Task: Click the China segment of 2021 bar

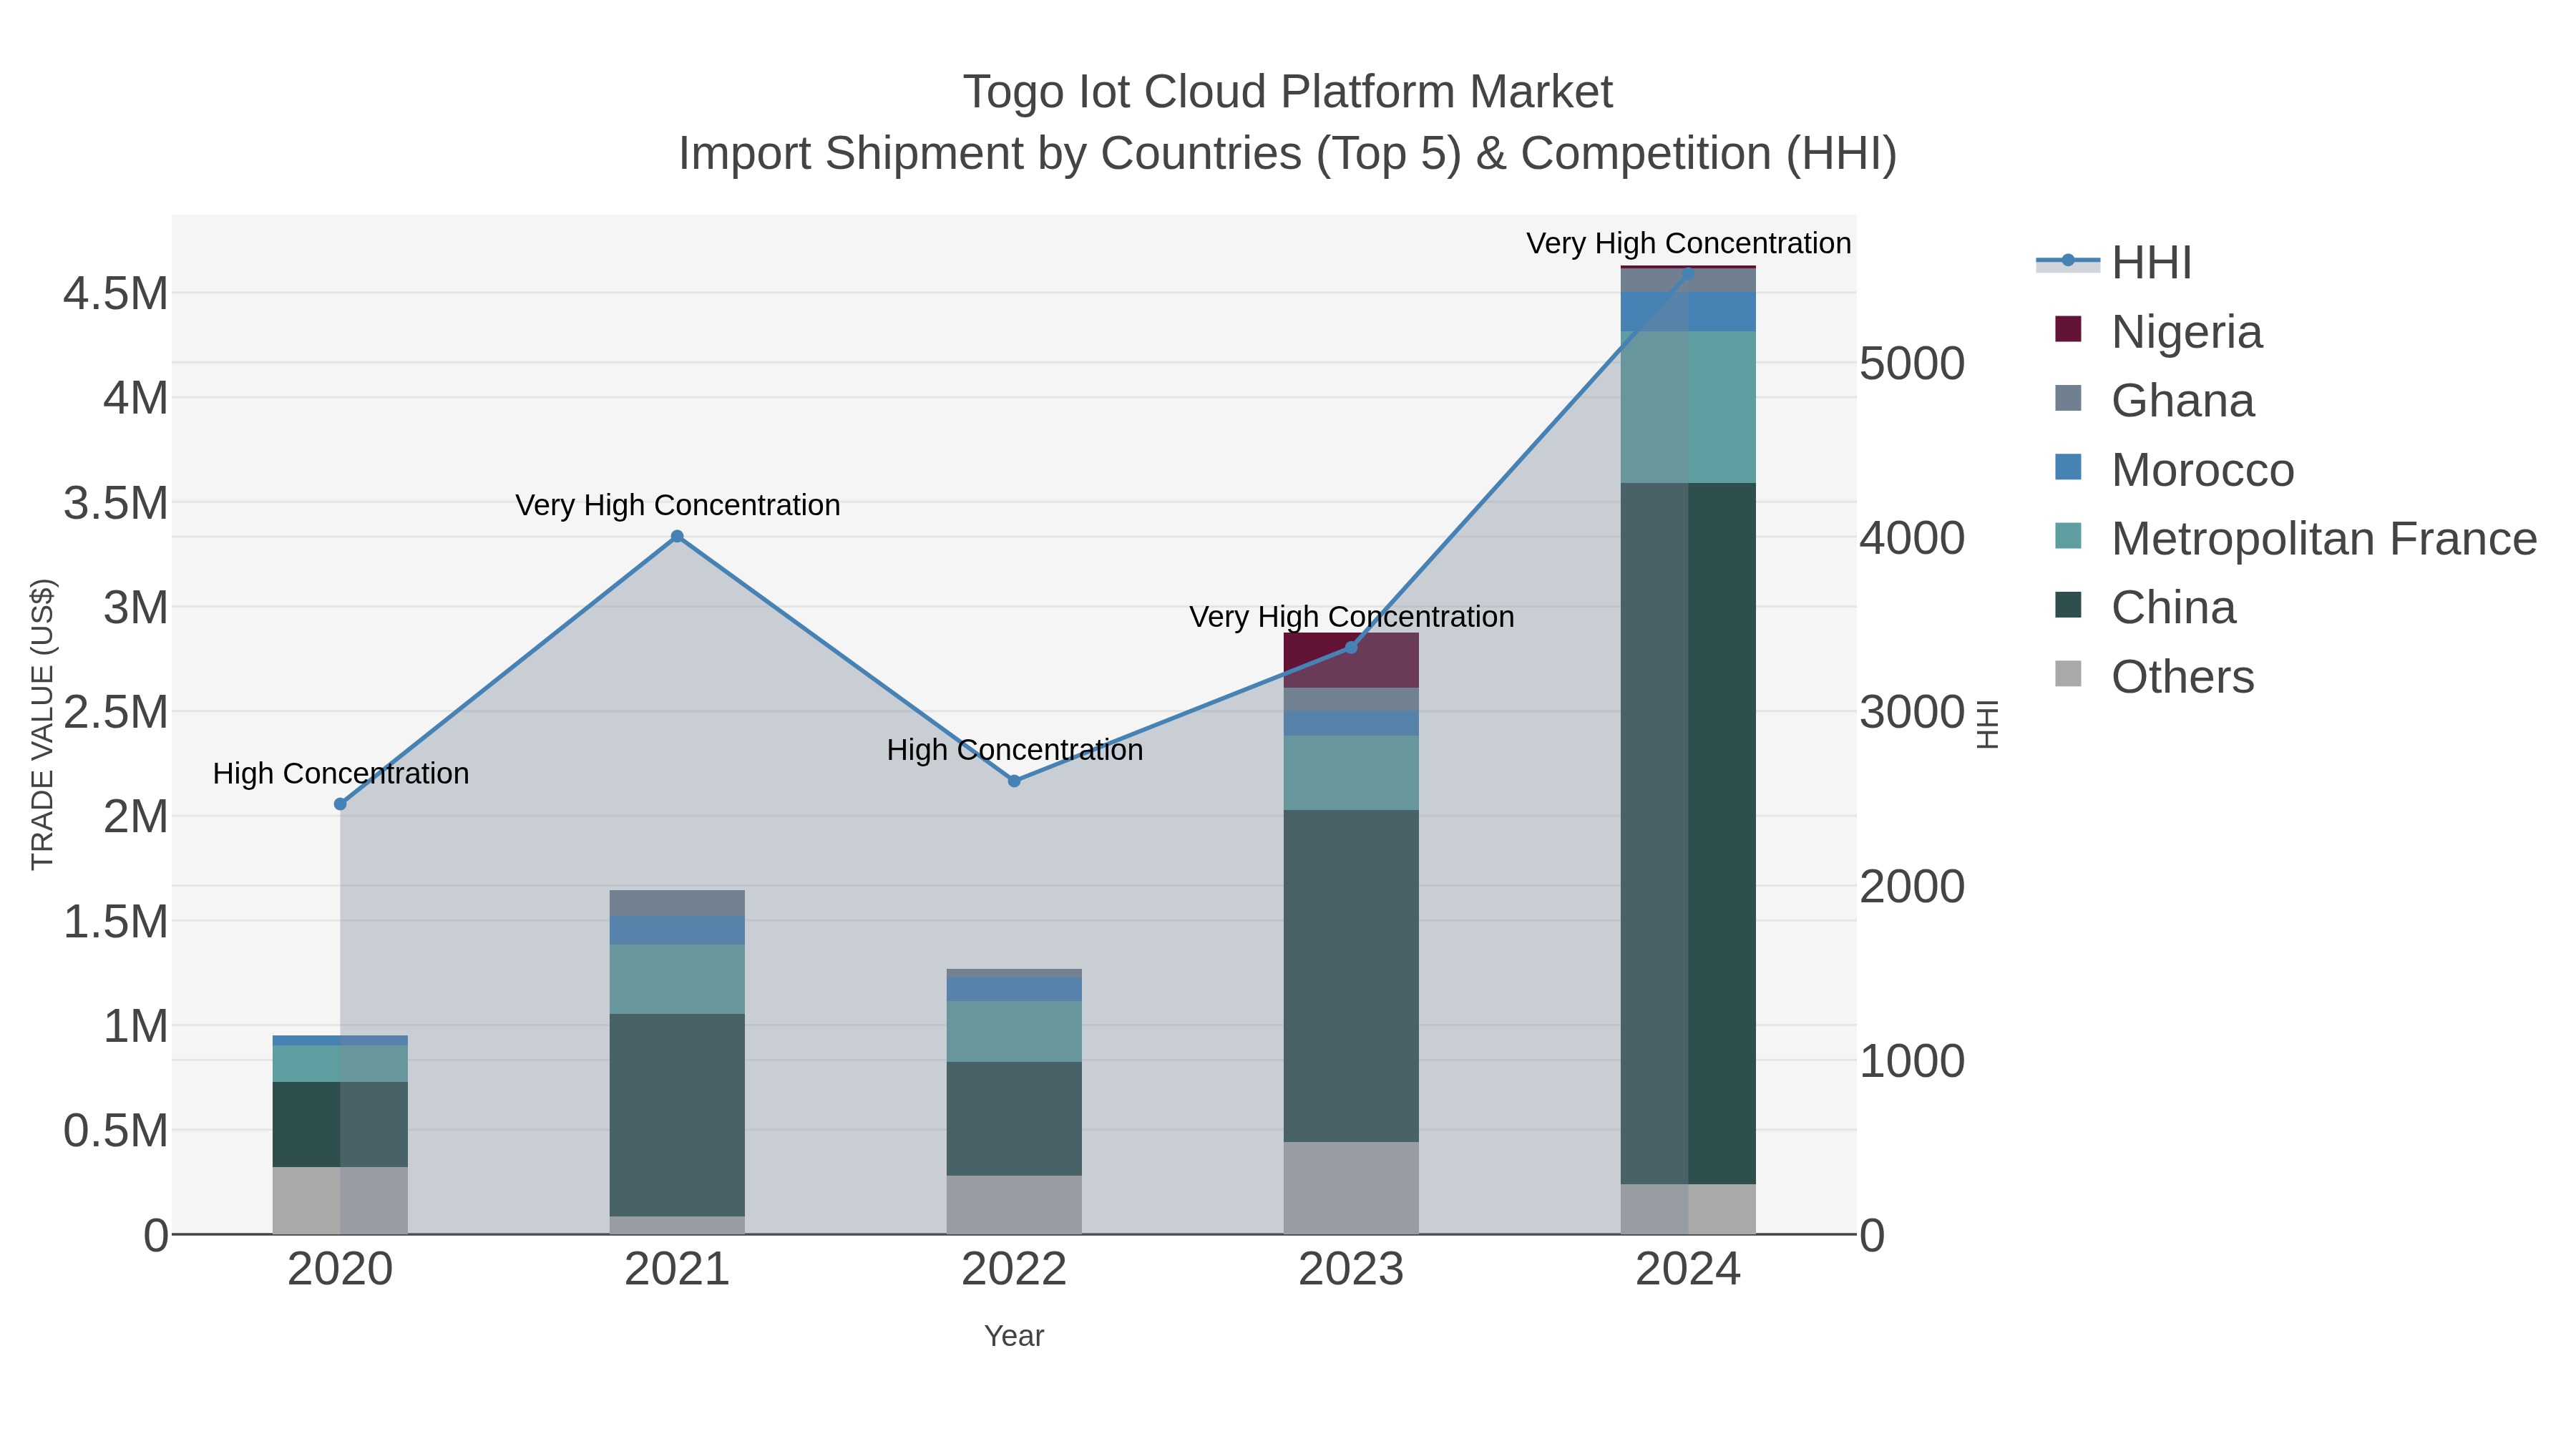Action: (677, 1115)
